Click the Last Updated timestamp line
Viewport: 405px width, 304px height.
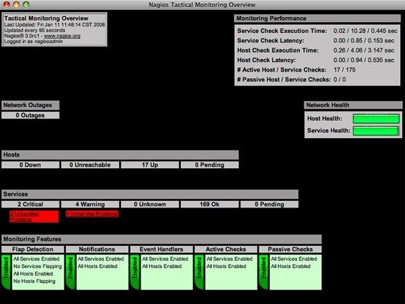(x=54, y=25)
